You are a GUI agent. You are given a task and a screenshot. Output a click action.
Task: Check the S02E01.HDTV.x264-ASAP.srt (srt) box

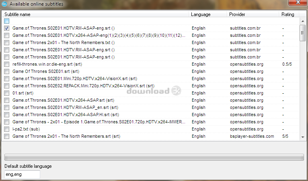[7, 101]
